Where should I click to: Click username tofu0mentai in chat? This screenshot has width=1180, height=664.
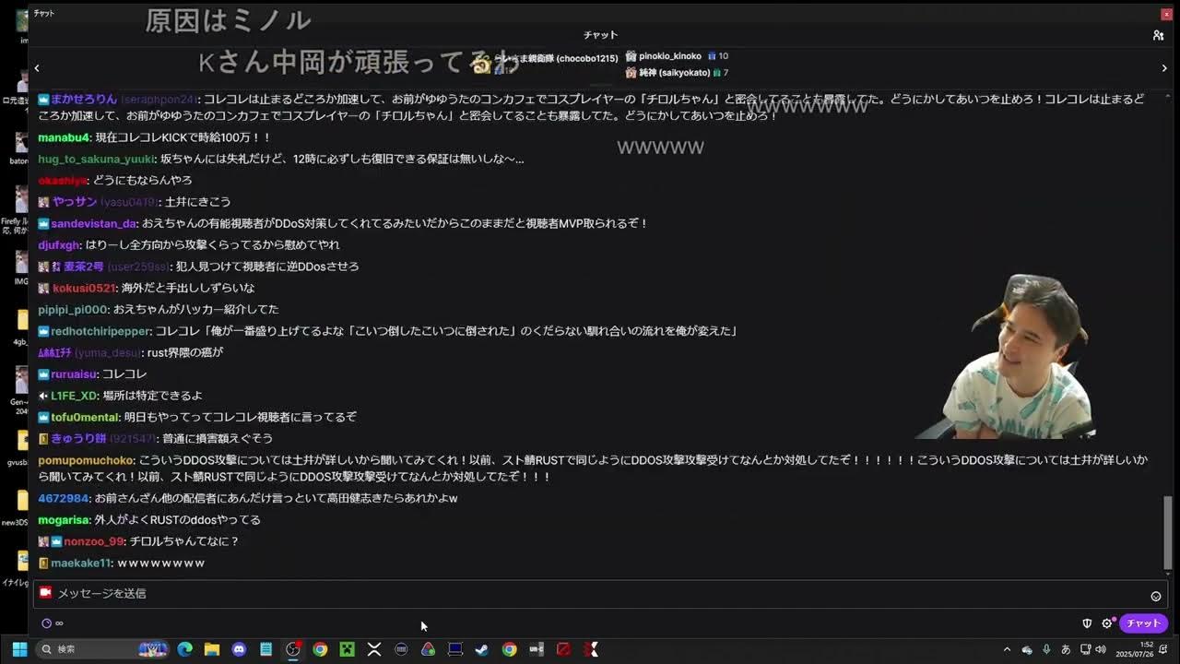pyautogui.click(x=85, y=417)
